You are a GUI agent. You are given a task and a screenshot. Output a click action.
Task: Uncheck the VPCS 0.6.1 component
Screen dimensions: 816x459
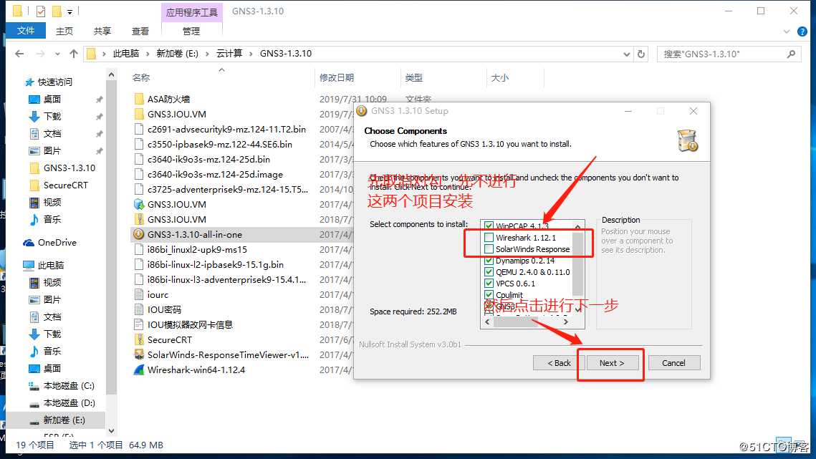pyautogui.click(x=489, y=283)
